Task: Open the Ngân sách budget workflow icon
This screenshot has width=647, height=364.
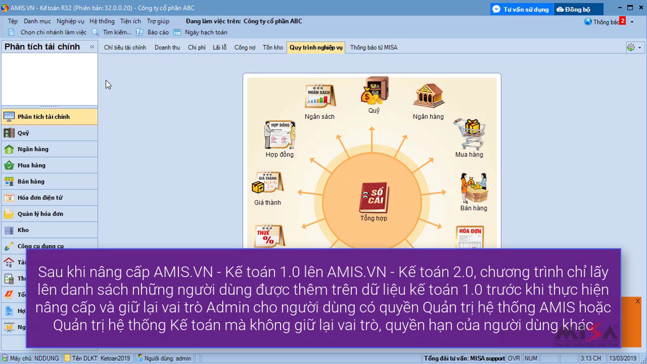Action: tap(320, 96)
